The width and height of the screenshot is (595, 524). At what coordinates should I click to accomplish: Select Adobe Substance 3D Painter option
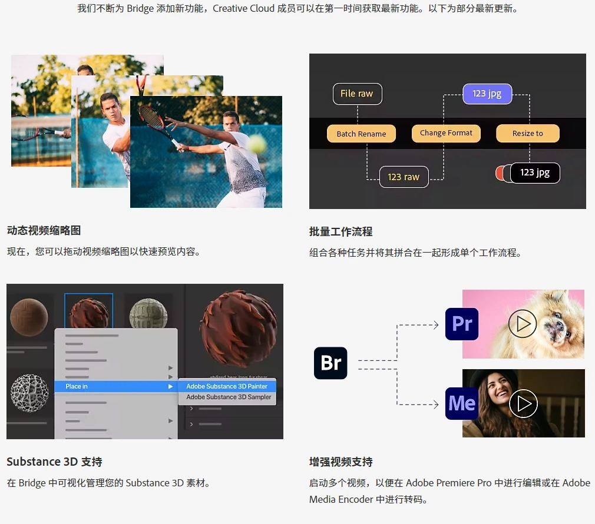227,386
